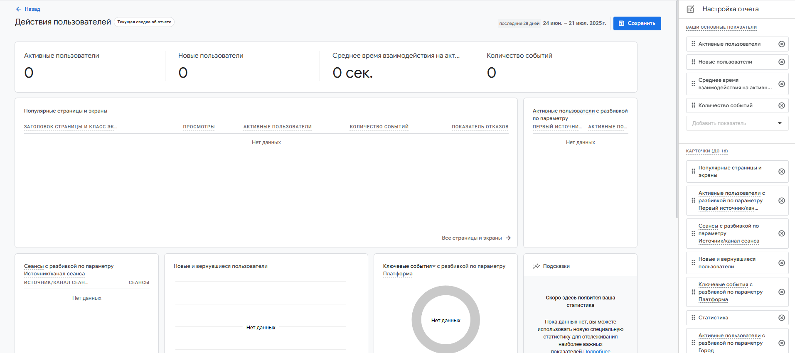Grab drag handle of Сеансы Источник/канал card
The height and width of the screenshot is (353, 795).
point(693,233)
